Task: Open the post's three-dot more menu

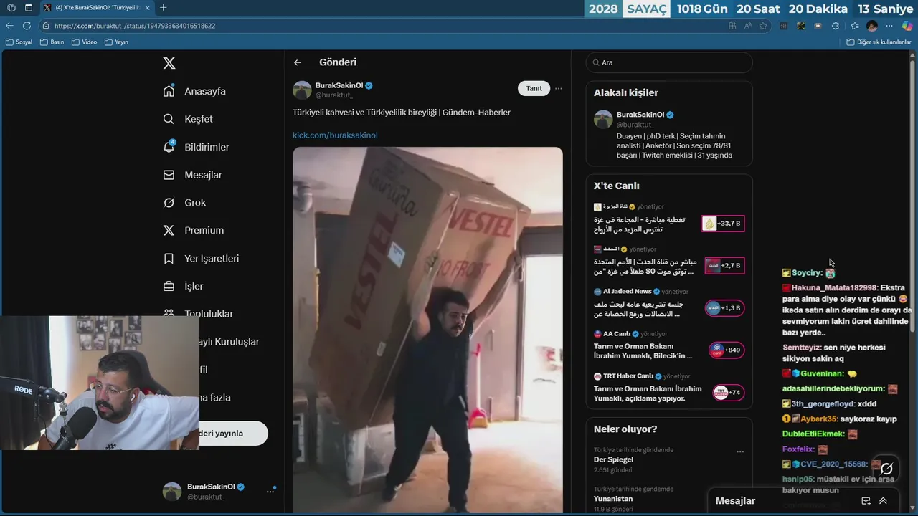Action: click(559, 89)
